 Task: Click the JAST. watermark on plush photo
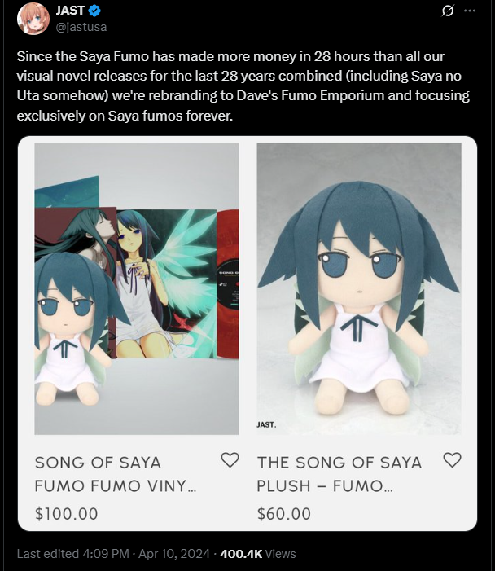click(266, 424)
